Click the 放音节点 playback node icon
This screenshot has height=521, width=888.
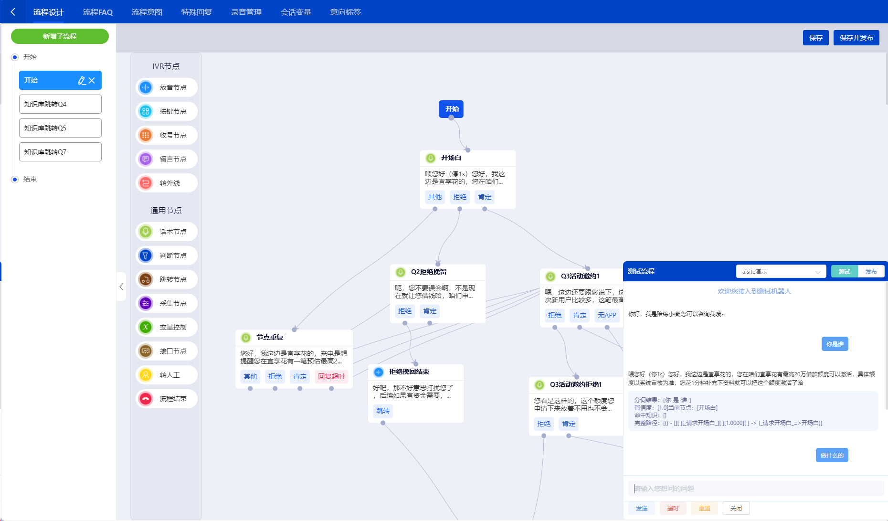(x=146, y=87)
